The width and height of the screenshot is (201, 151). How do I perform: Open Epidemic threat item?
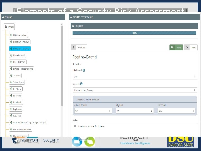click(x=16, y=96)
